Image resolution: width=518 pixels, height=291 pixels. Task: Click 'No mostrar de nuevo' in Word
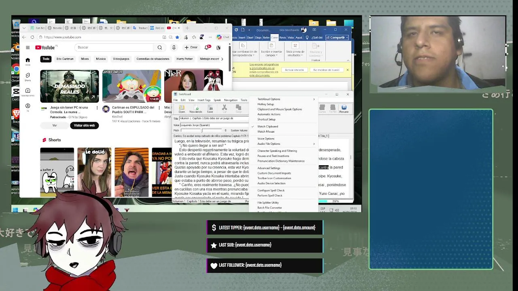coord(326,70)
